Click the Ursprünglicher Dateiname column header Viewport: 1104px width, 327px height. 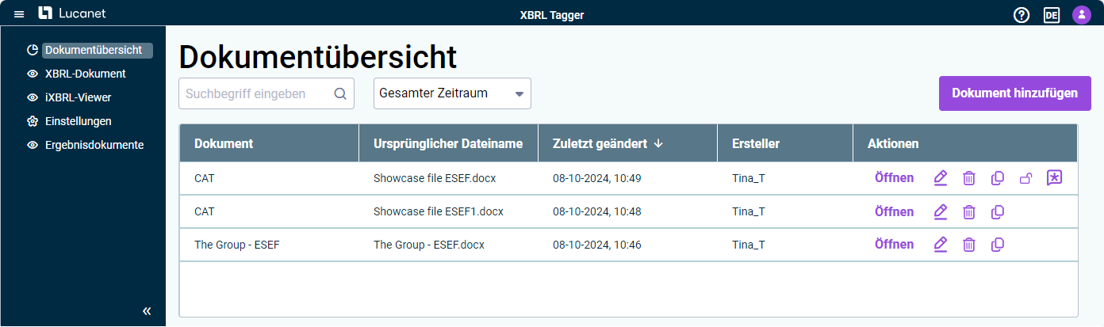coord(449,143)
